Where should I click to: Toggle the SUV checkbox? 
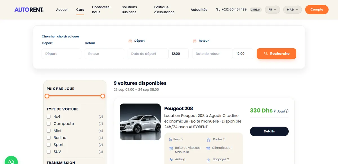pyautogui.click(x=48, y=152)
